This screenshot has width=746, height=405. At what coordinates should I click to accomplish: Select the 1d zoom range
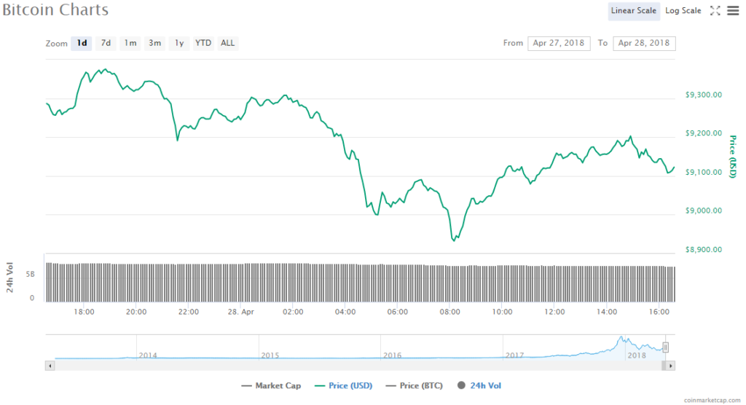click(82, 43)
